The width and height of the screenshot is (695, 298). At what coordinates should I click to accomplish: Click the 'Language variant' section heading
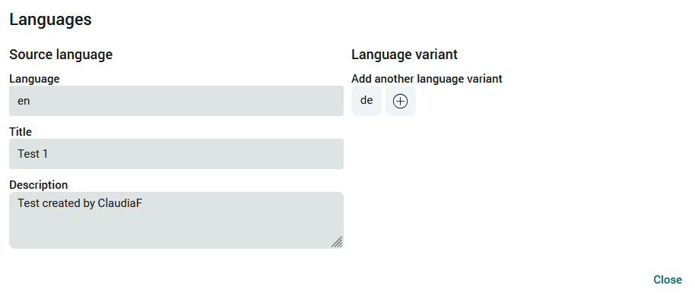405,55
